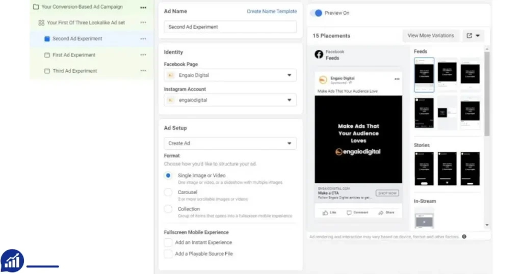Select the In-Stream video placement thumbnail
Viewport: 522px width, 274px height.
(424, 219)
